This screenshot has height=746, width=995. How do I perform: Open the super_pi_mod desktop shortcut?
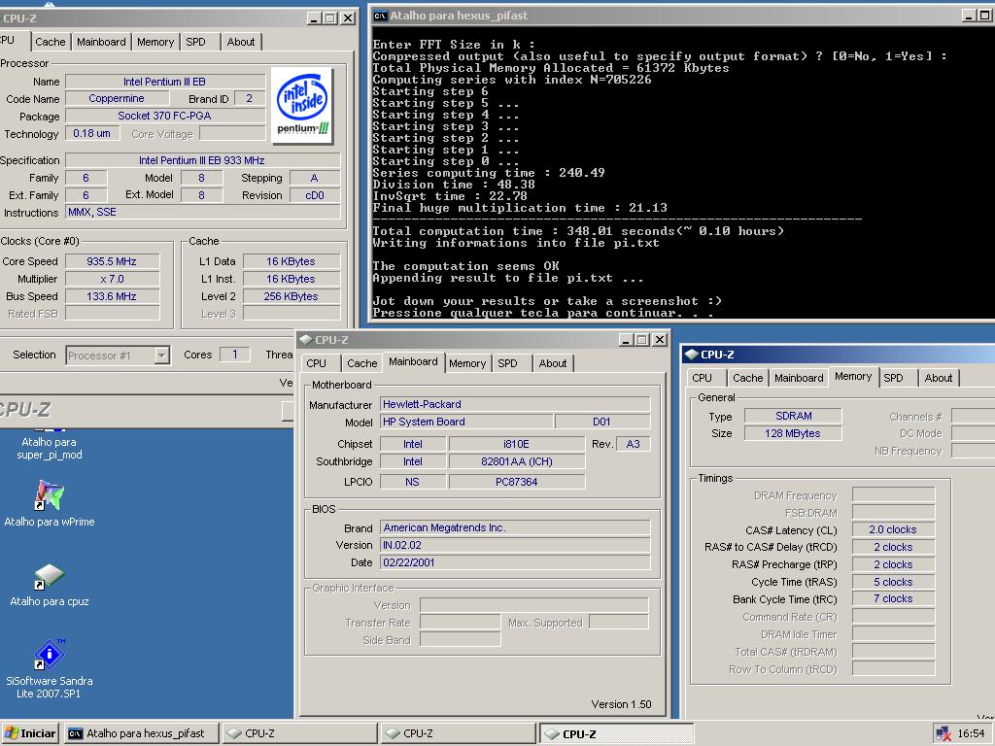(x=49, y=448)
